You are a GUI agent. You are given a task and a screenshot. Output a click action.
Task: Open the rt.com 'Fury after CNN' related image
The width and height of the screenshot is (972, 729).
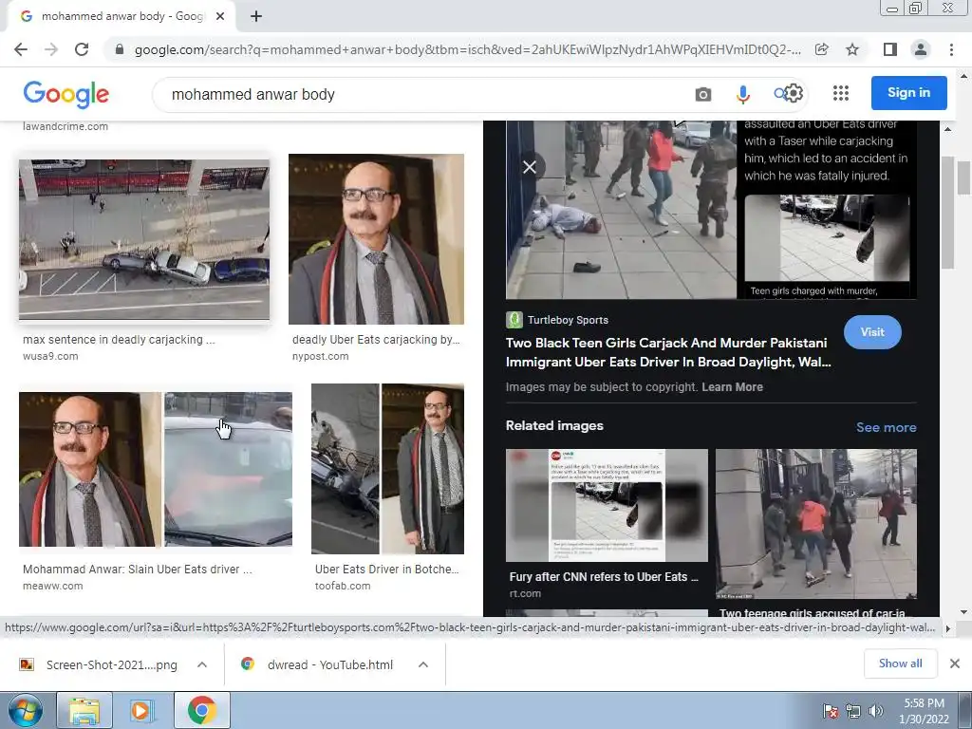(x=607, y=505)
